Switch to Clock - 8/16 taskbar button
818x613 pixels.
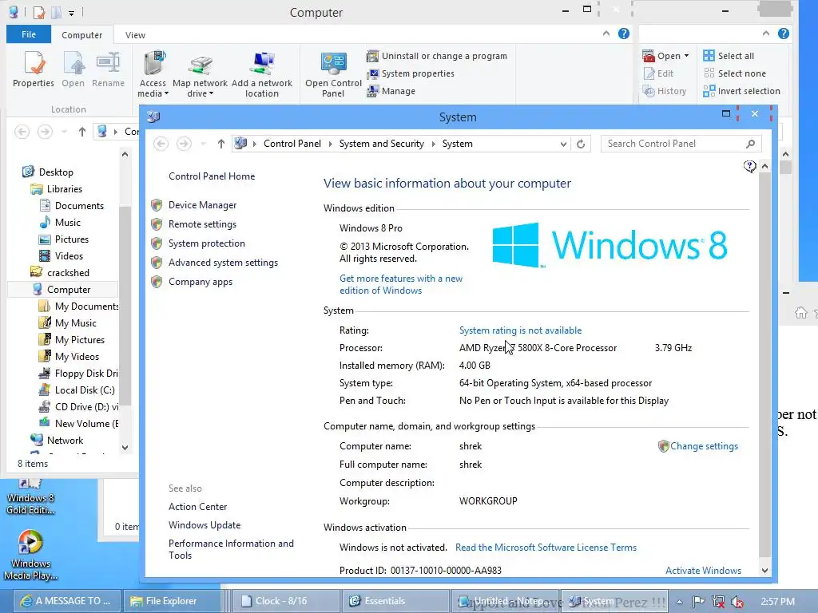pos(285,601)
